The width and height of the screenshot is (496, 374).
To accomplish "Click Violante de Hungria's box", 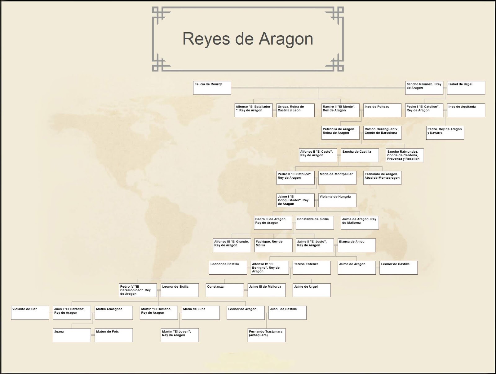I will click(x=337, y=200).
